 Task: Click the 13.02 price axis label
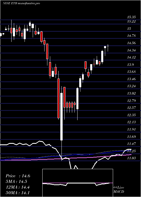[131, 93]
